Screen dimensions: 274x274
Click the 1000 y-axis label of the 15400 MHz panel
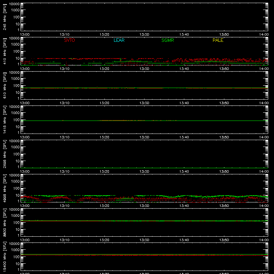(15, 250)
